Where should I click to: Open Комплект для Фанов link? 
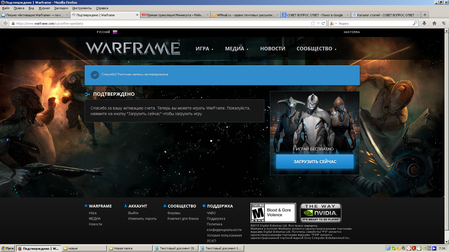pyautogui.click(x=183, y=219)
